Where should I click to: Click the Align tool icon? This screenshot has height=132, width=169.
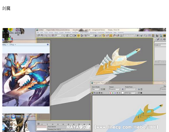pyautogui.click(x=142, y=36)
